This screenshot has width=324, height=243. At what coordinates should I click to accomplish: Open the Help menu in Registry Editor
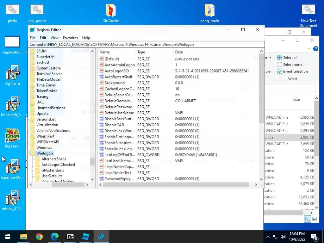point(86,38)
